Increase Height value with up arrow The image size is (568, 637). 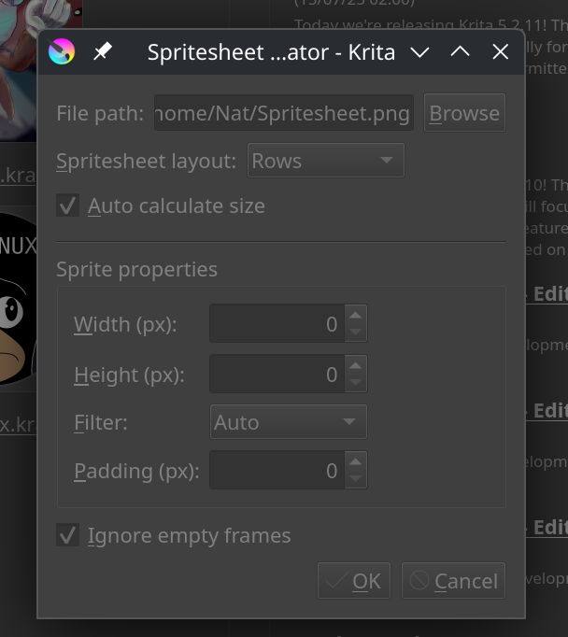coord(356,365)
